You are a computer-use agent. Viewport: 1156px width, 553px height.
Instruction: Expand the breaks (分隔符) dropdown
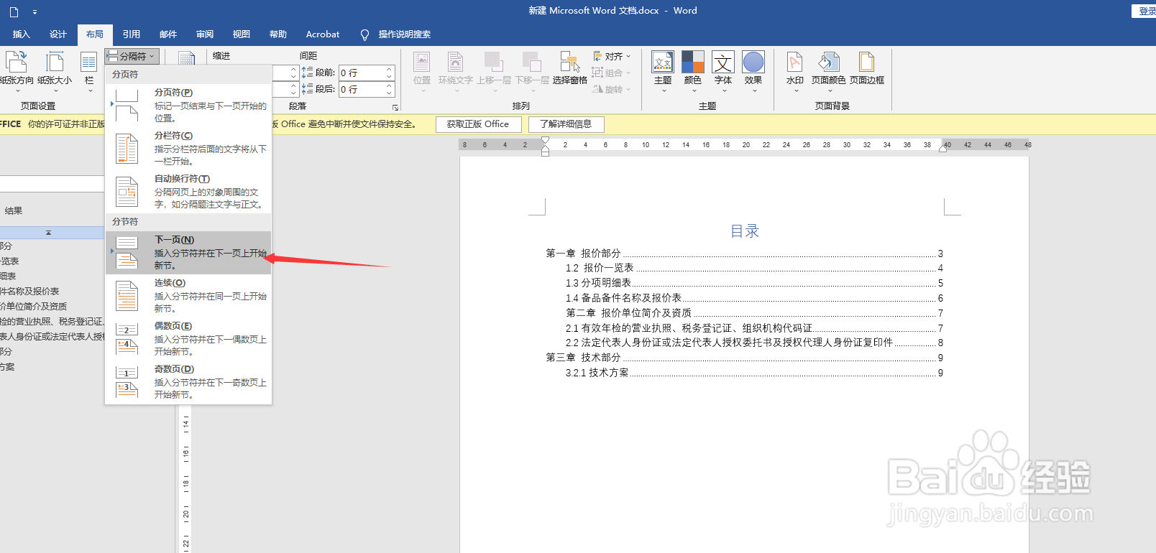tap(132, 56)
